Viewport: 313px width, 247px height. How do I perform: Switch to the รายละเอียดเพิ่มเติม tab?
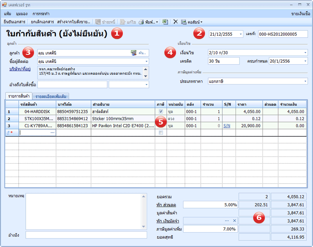click(x=52, y=96)
